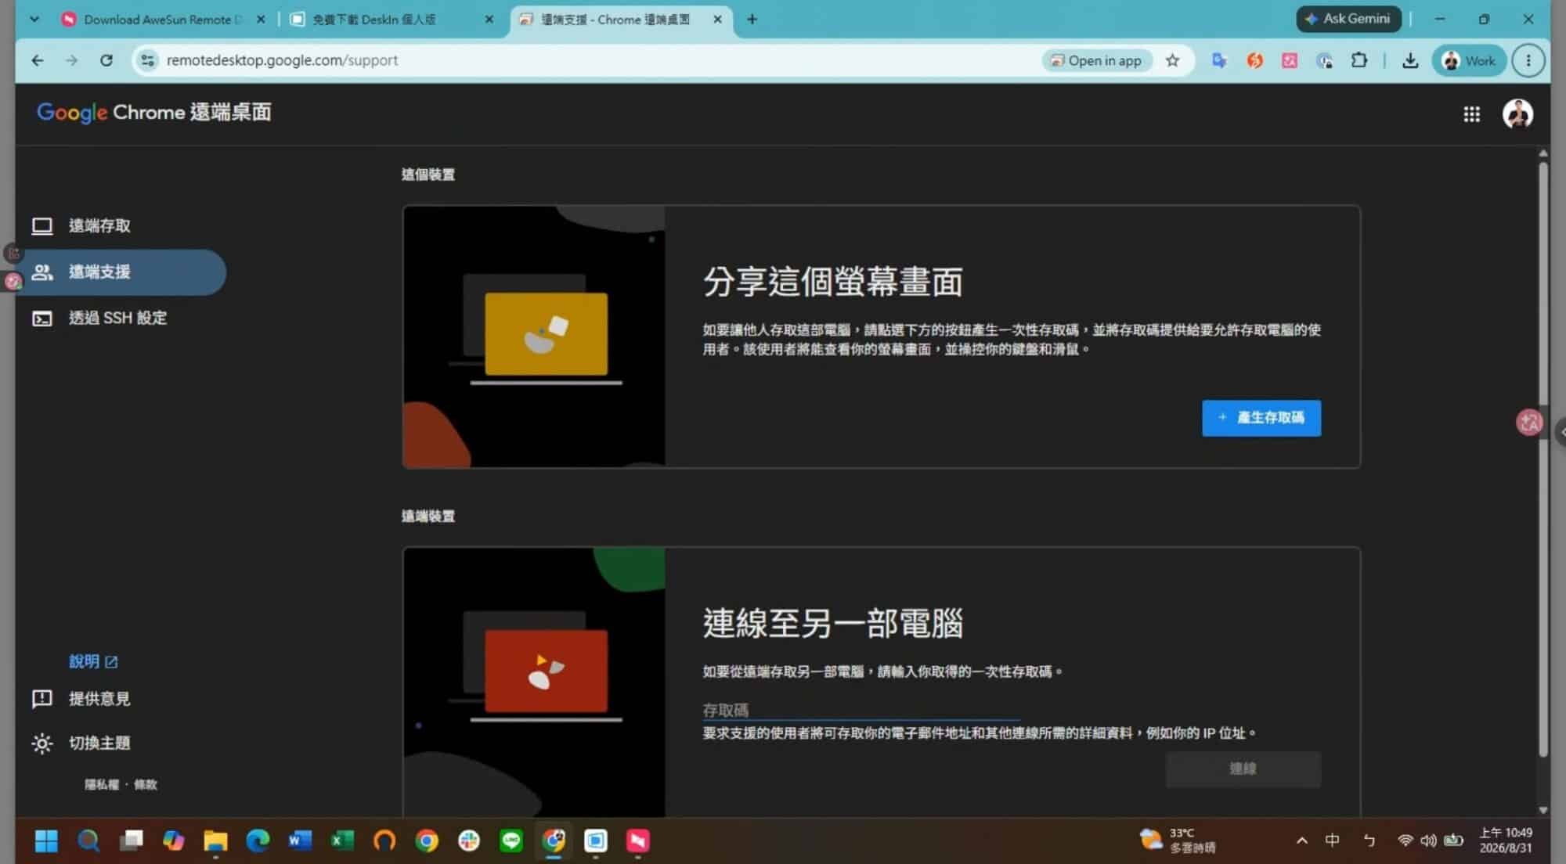Open volume tray icon
This screenshot has width=1566, height=864.
pyautogui.click(x=1428, y=841)
